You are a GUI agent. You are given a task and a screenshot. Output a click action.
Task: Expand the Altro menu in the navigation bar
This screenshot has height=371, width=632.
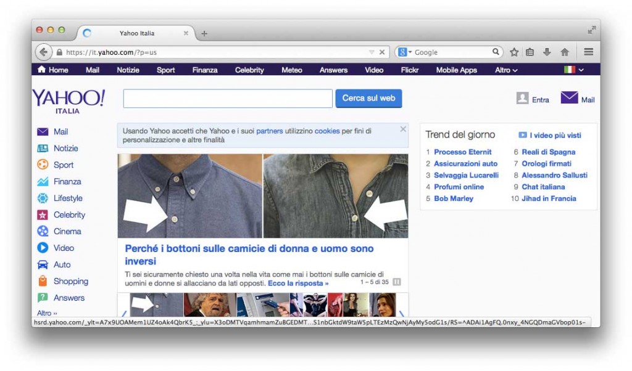tap(505, 70)
